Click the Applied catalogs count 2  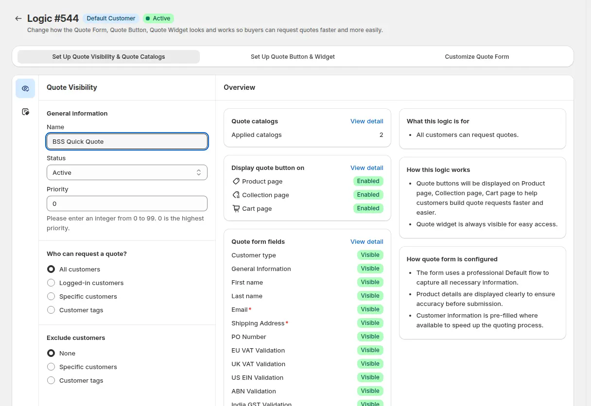381,135
